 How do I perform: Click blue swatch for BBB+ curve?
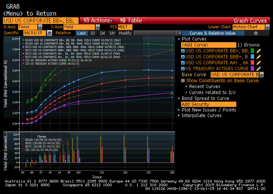pos(252,57)
